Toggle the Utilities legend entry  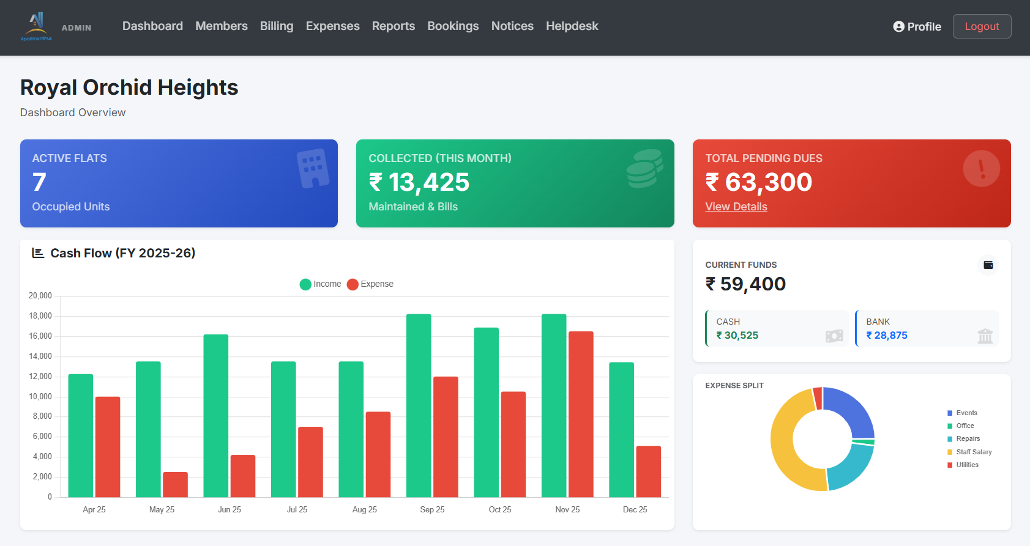(963, 465)
